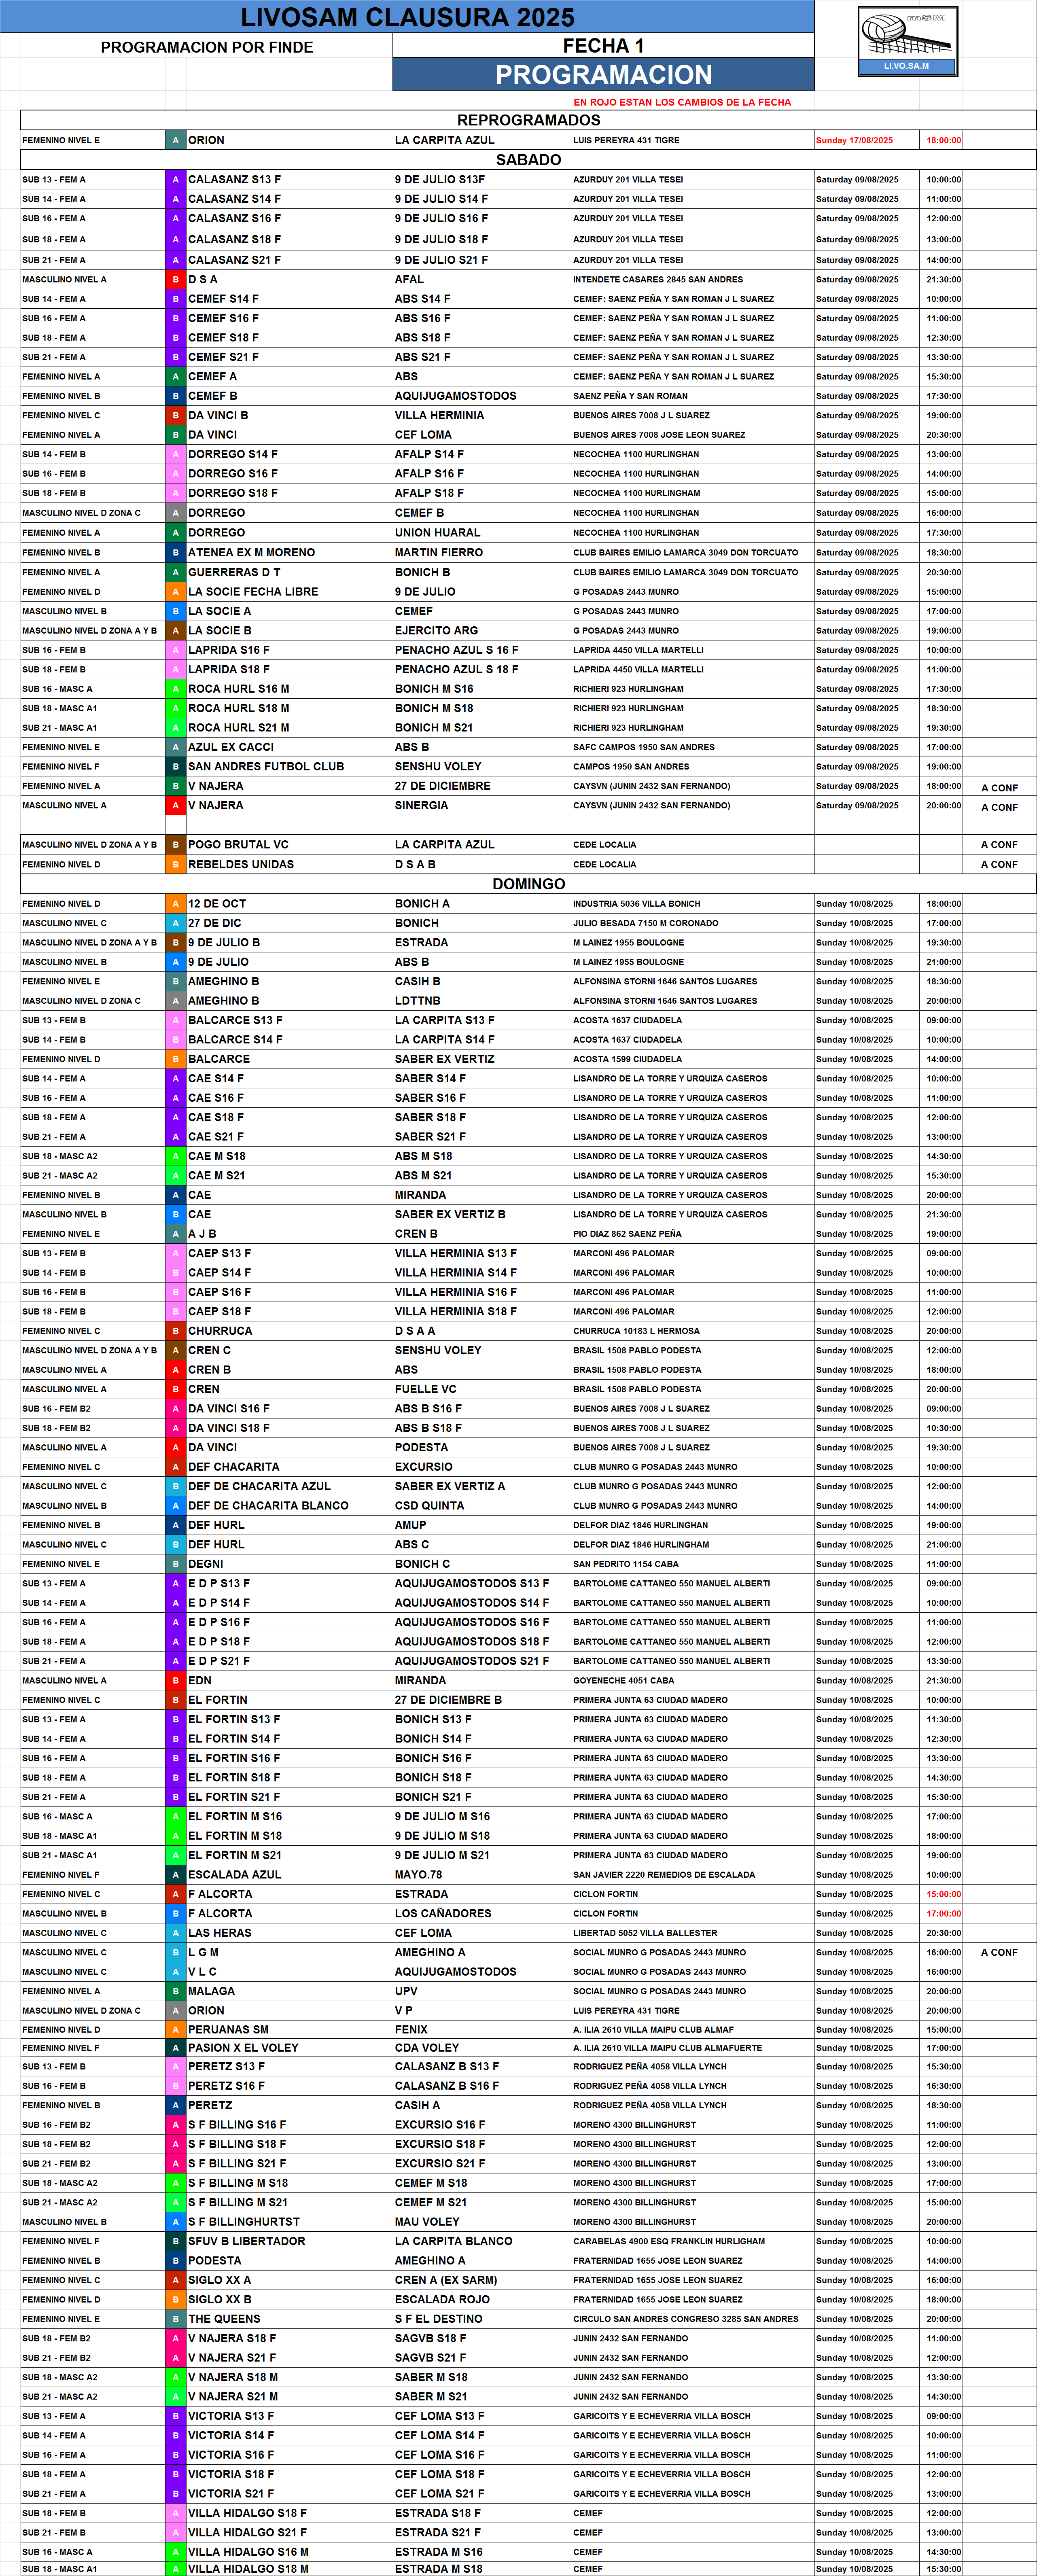The image size is (1037, 2576).
Task: Select the REBELDES UNIDAS team cell
Action: point(240,865)
